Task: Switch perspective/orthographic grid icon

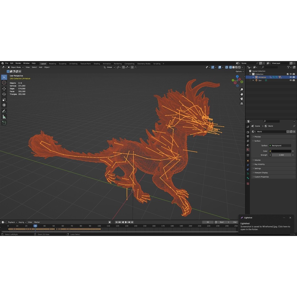Action: coord(242,104)
